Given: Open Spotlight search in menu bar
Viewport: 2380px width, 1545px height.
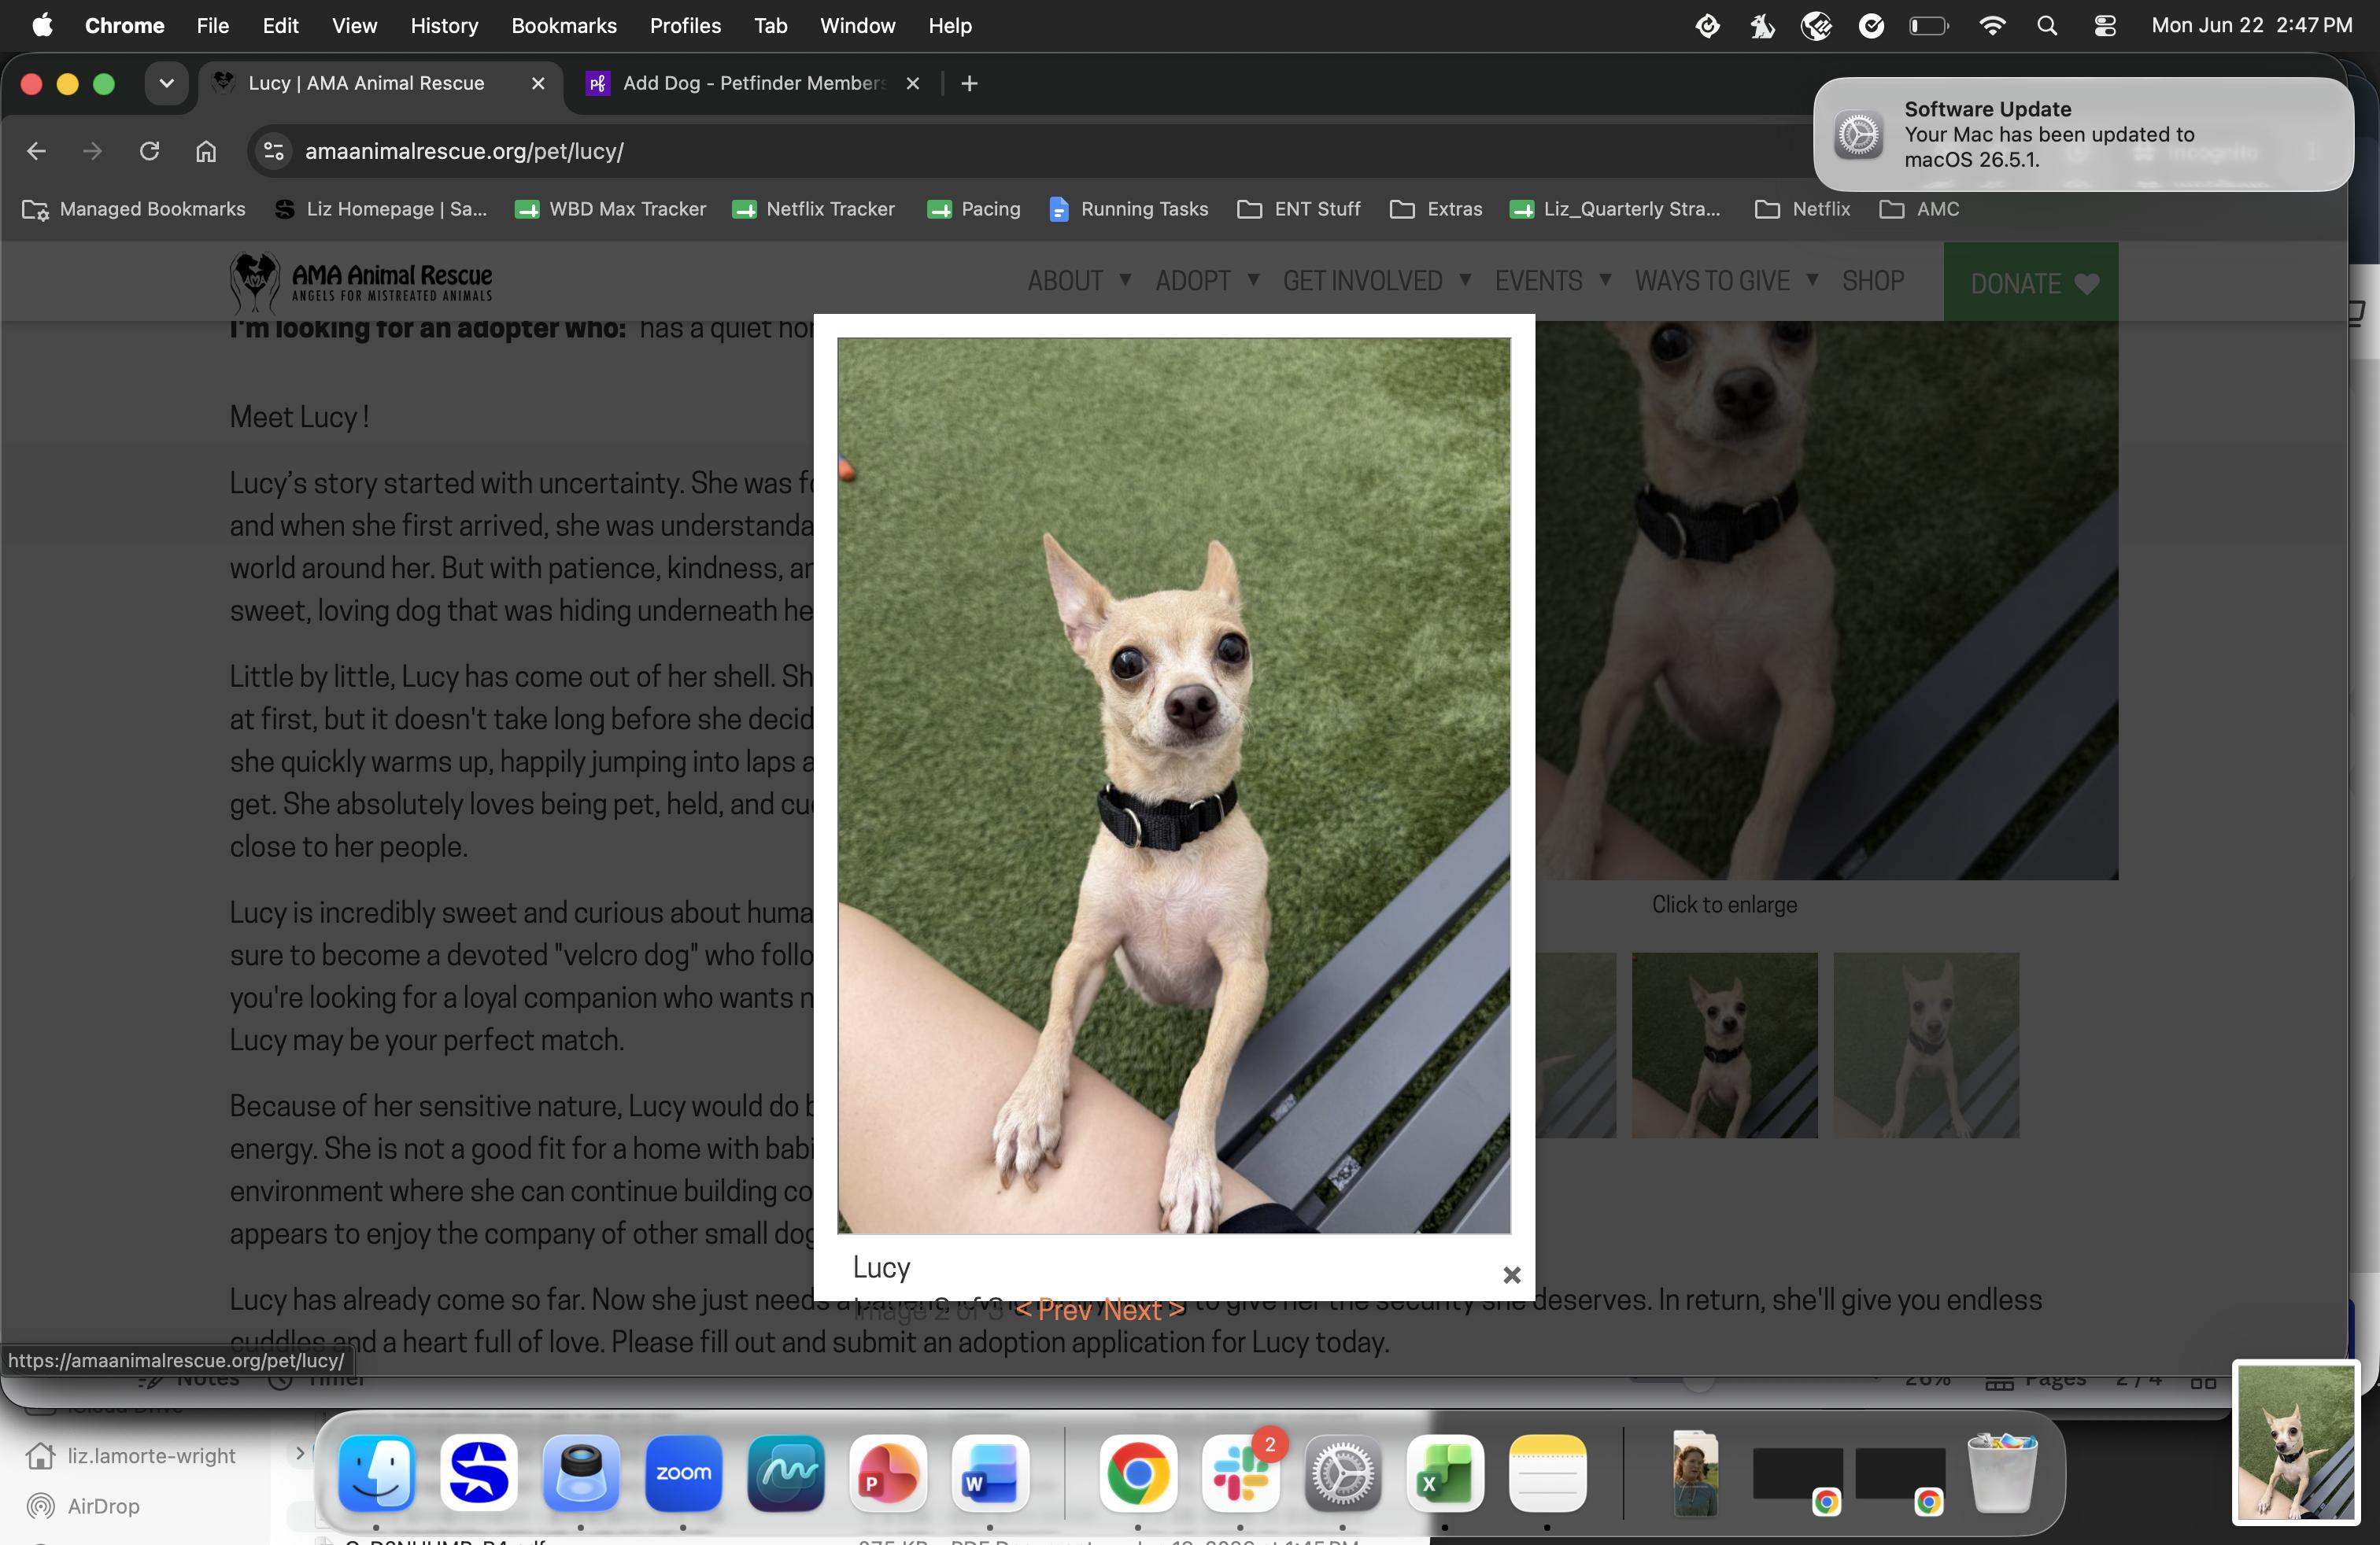Looking at the screenshot, I should coord(2047,25).
